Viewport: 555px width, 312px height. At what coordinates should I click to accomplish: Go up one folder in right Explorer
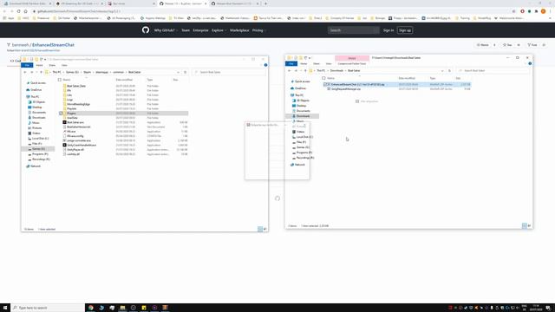tap(305, 71)
